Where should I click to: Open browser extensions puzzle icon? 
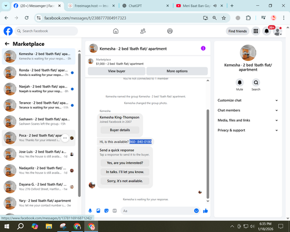[248, 18]
